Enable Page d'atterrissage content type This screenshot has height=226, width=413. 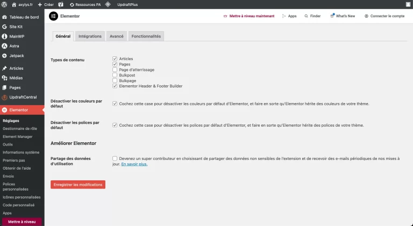click(x=115, y=70)
